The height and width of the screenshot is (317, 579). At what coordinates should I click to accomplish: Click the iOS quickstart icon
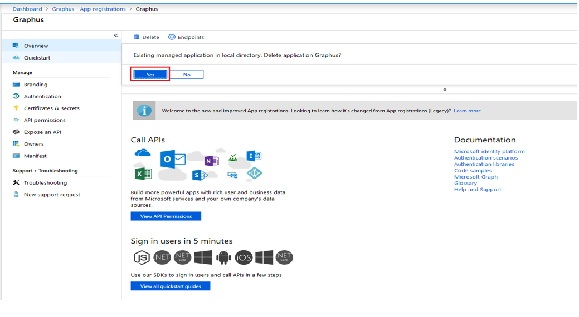(244, 257)
